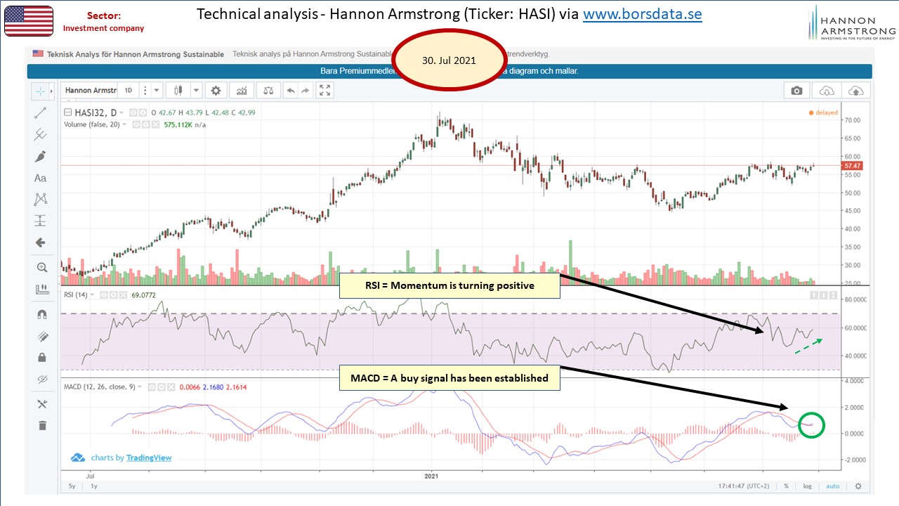This screenshot has width=899, height=506.
Task: Choose the trend line drawing tool
Action: 41,112
